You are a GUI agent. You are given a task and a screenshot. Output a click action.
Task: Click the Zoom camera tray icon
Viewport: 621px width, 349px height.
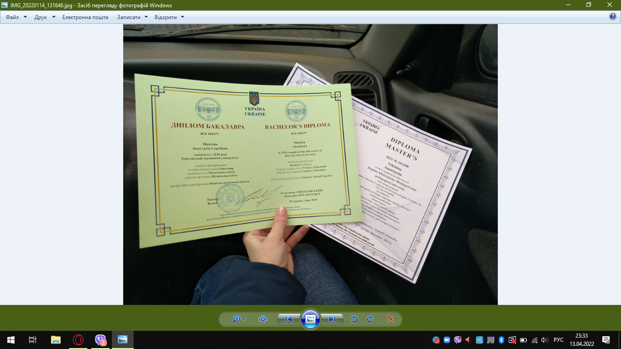[x=447, y=340]
